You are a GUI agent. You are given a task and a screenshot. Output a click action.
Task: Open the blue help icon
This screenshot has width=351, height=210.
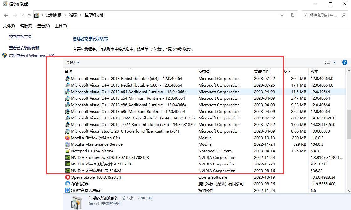tap(345, 62)
